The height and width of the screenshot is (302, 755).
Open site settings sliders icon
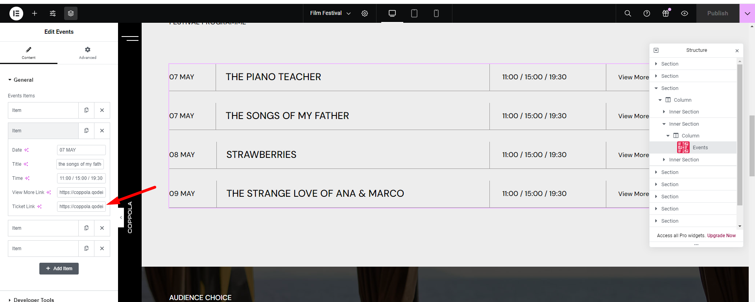(x=53, y=13)
